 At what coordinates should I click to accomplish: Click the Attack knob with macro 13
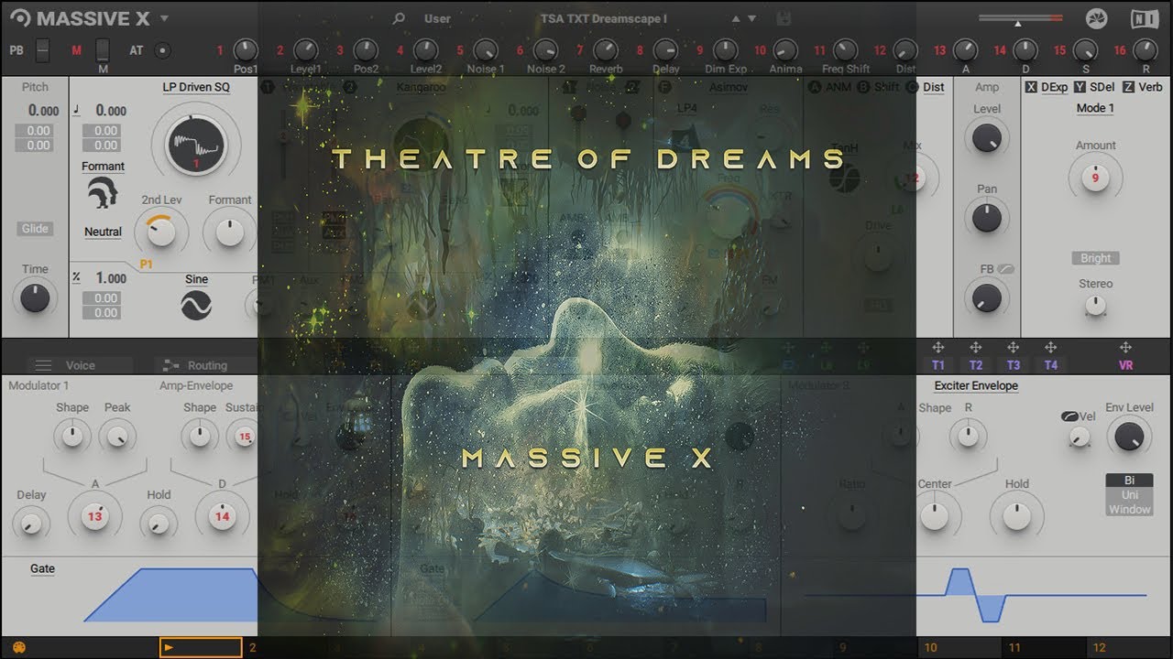(95, 516)
